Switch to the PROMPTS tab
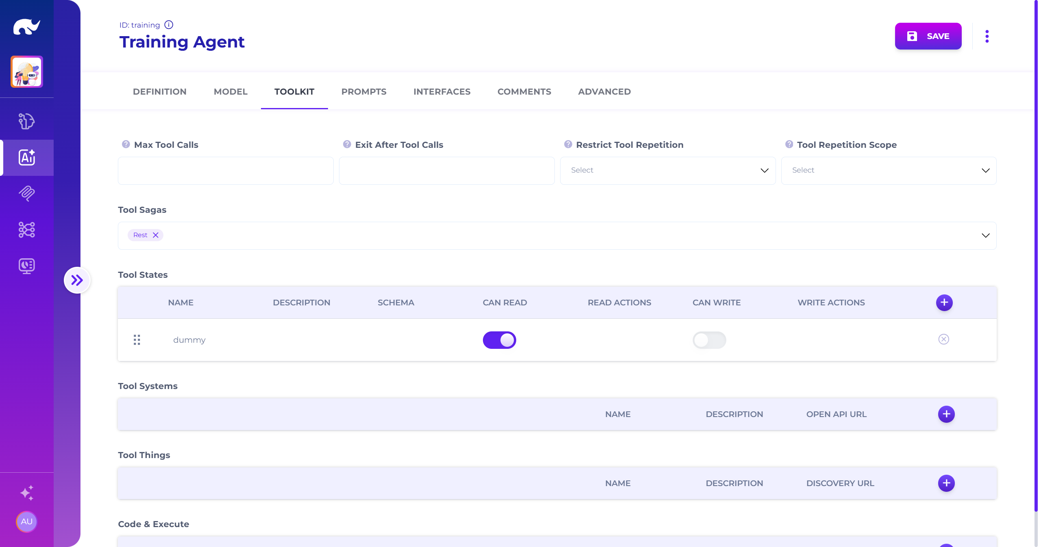 pos(363,92)
